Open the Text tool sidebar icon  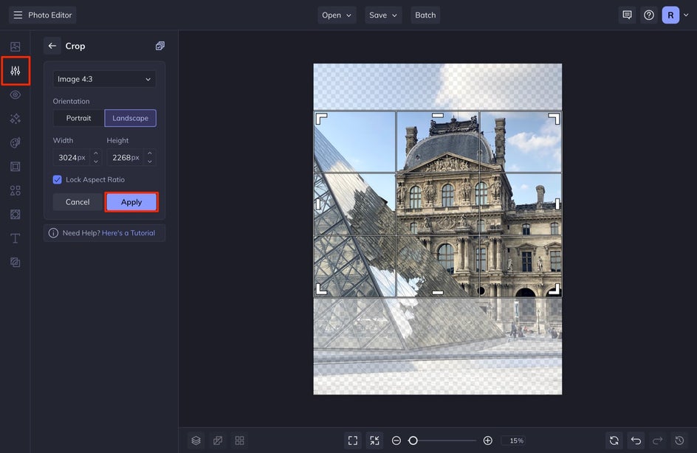click(x=15, y=238)
